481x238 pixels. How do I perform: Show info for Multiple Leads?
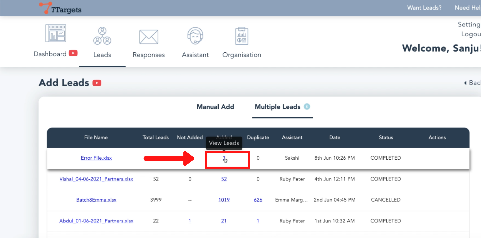click(307, 107)
